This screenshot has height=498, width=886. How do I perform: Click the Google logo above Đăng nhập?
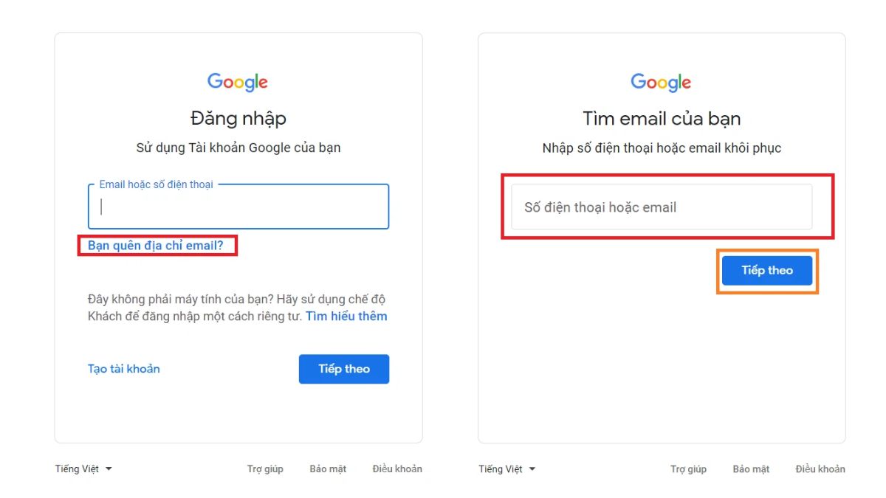238,82
